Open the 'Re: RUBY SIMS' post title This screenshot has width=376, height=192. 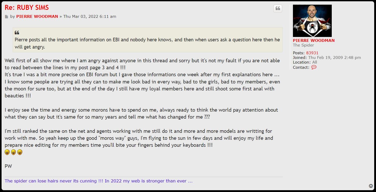(27, 7)
